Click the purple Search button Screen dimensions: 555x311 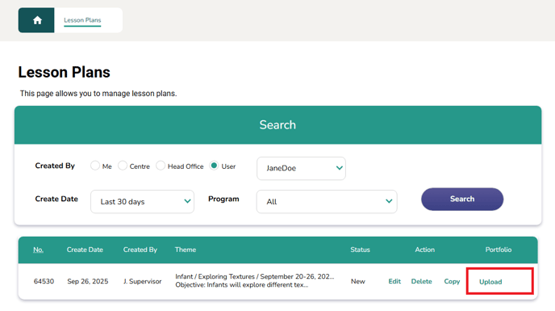[462, 199]
